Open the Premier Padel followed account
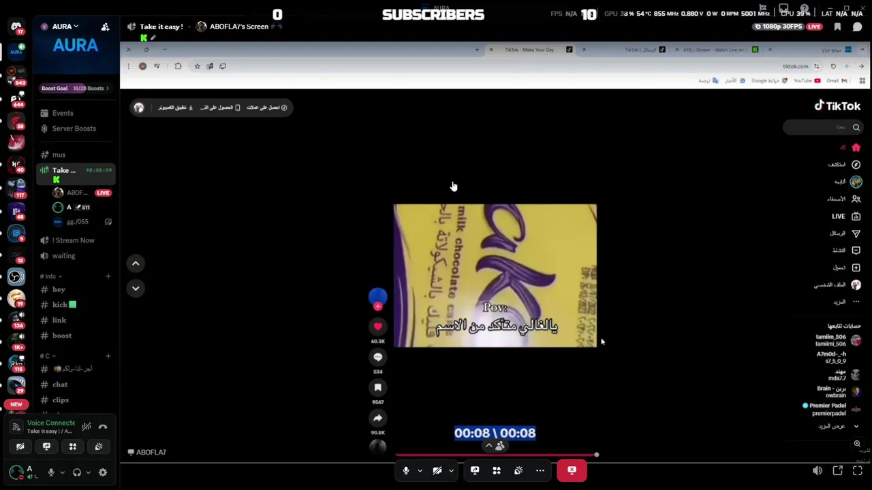The image size is (872, 490). 832,409
